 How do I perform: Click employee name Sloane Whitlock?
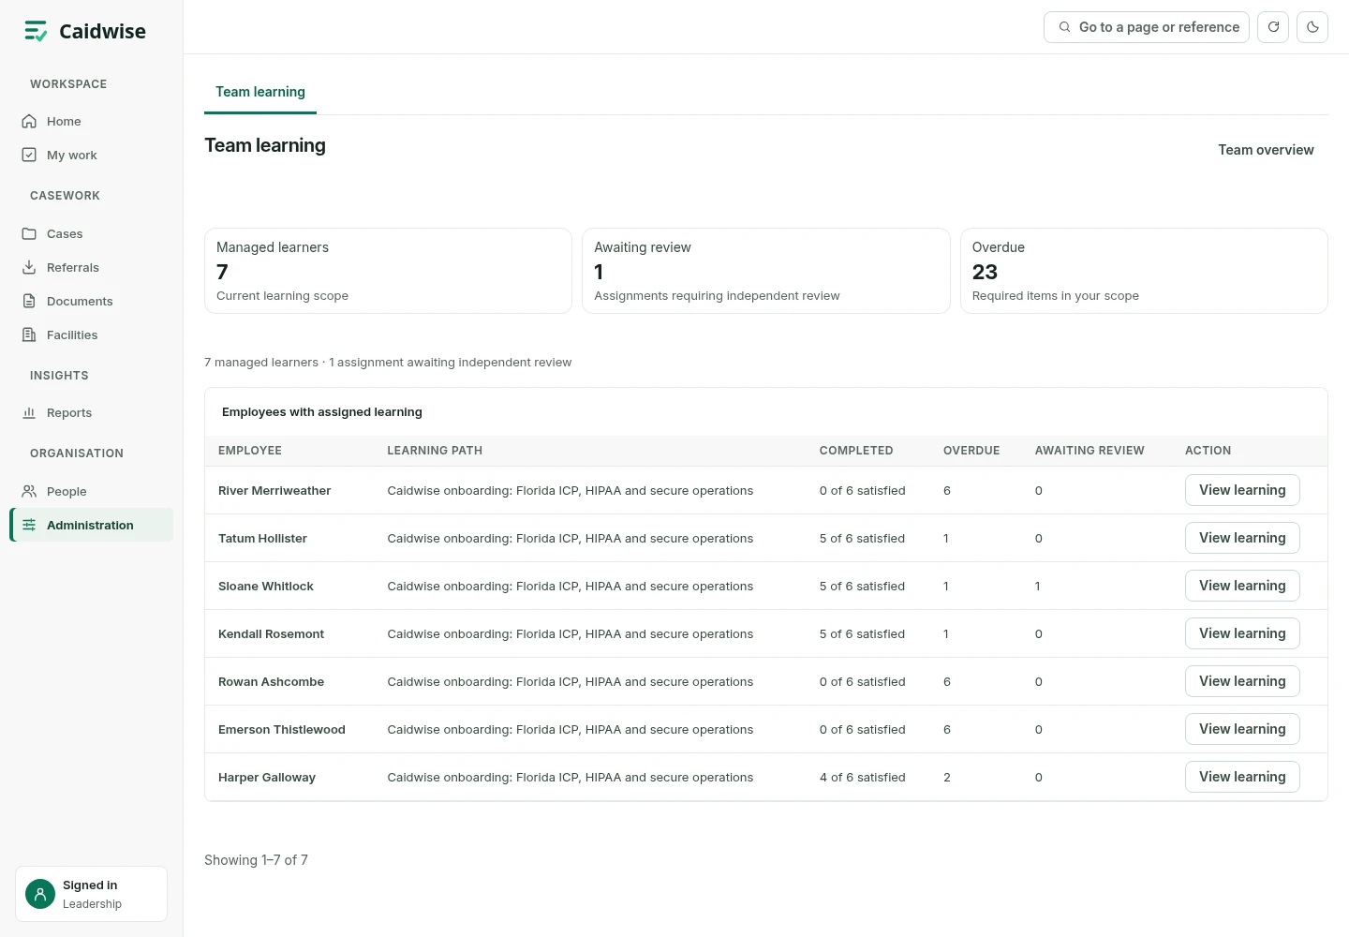point(266,587)
